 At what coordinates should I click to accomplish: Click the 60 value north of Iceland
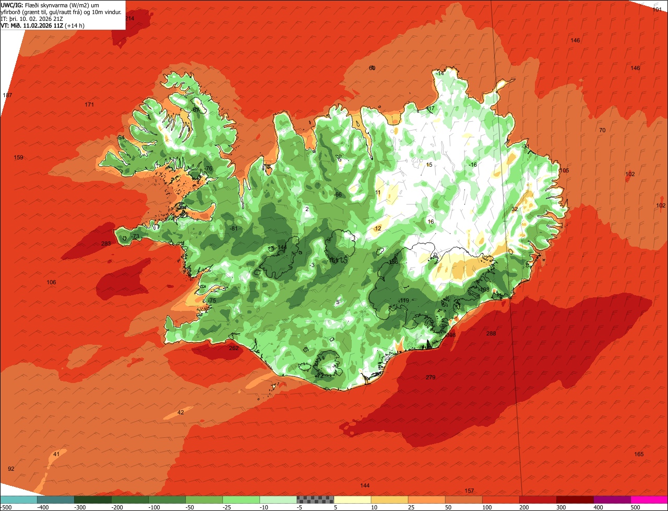point(372,68)
